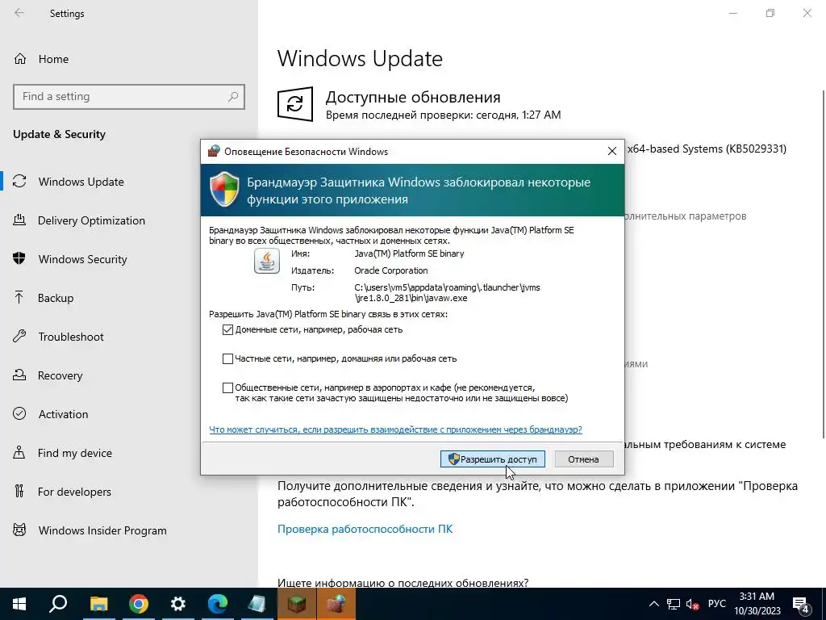Switch the РУС input language
Image resolution: width=826 pixels, height=620 pixels.
(716, 604)
